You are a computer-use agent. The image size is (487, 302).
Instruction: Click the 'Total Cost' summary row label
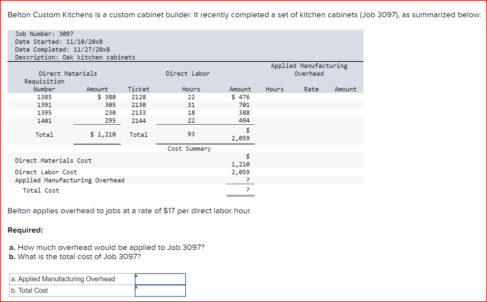click(x=41, y=191)
